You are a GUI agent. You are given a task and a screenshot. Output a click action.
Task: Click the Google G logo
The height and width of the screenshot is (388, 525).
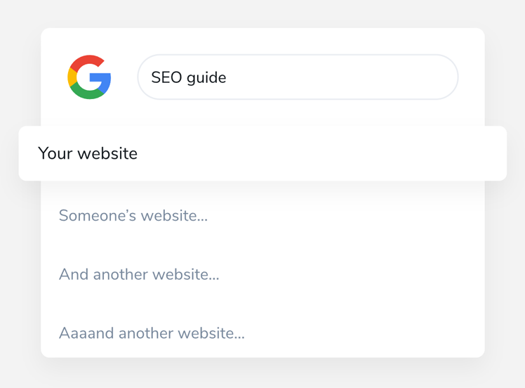point(89,77)
